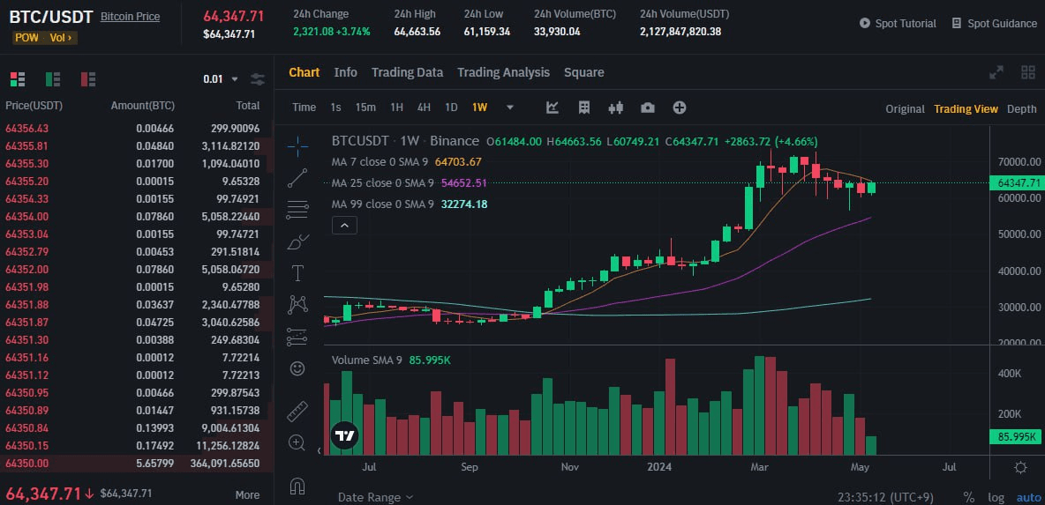The width and height of the screenshot is (1045, 505).
Task: Switch to Depth chart view
Action: tap(1022, 109)
